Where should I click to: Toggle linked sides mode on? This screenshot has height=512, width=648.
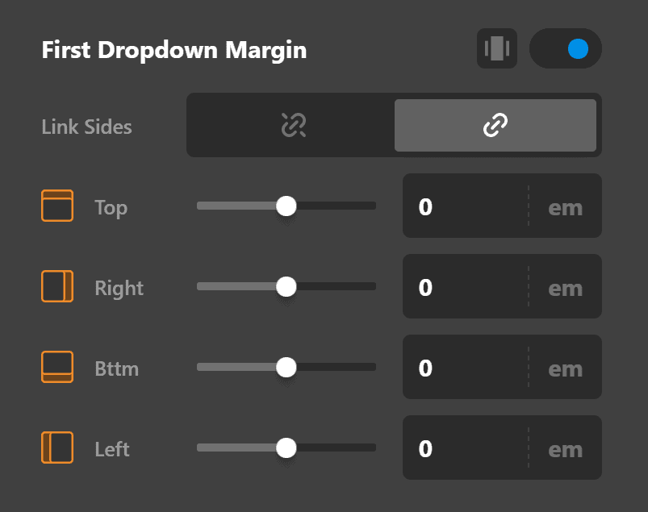point(495,125)
